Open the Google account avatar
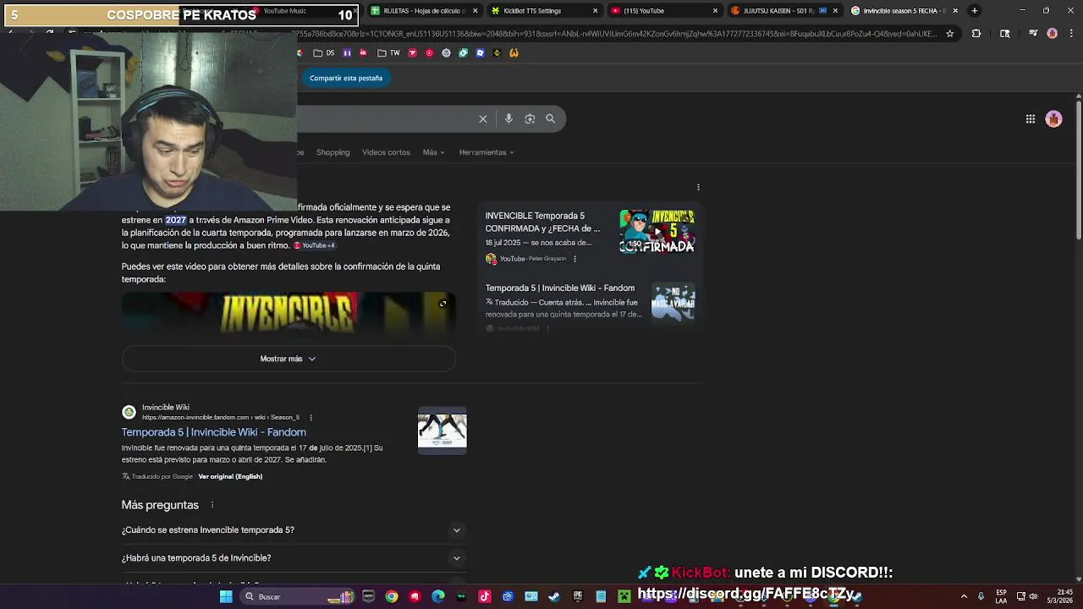This screenshot has width=1083, height=609. 1053,119
